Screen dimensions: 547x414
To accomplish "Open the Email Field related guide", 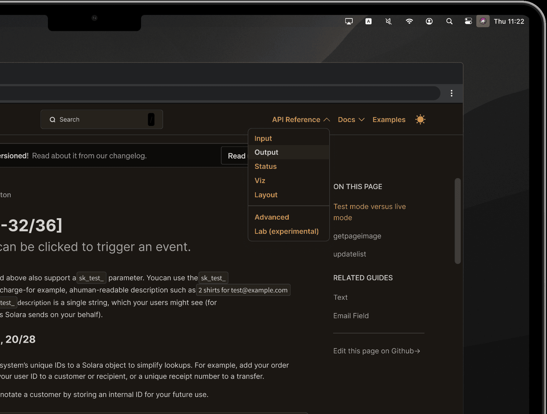I will 351,316.
